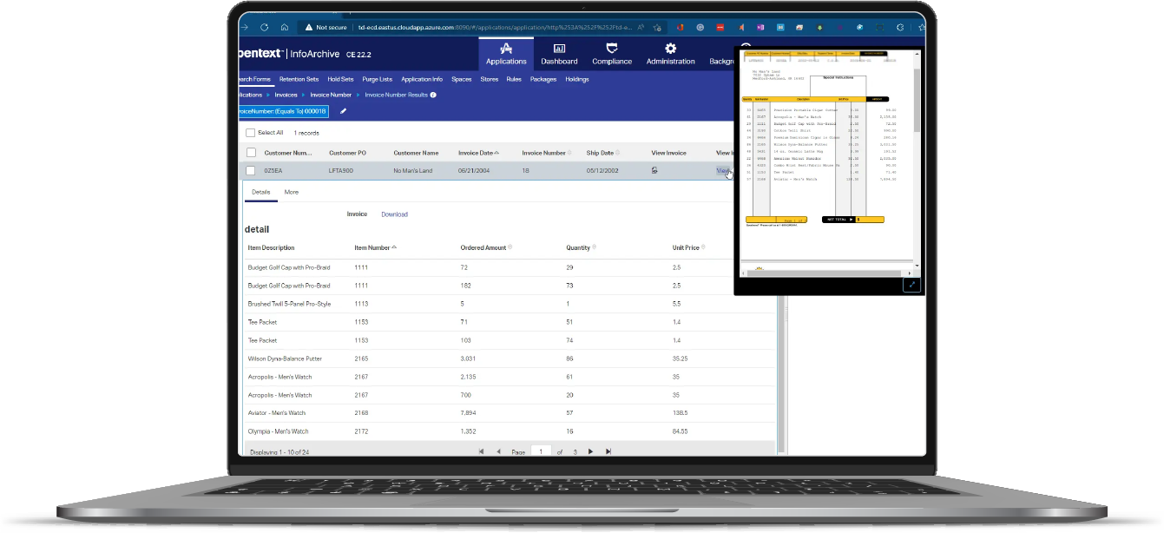Click the Download link for the invoice

394,214
